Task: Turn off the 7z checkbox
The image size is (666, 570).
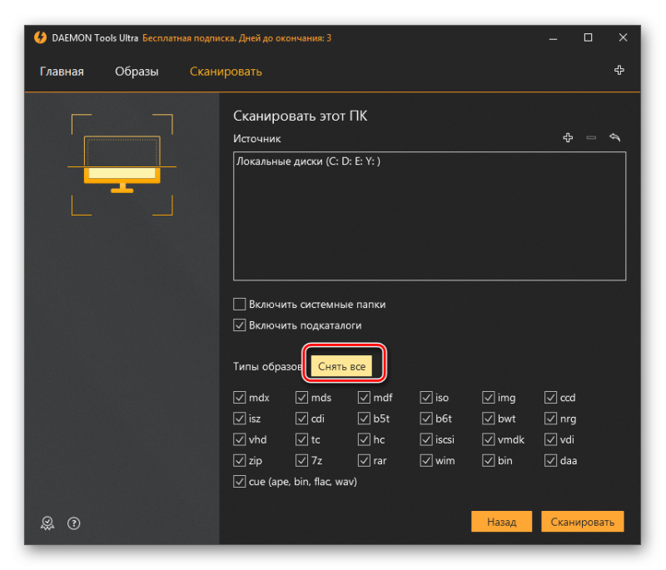Action: (301, 460)
